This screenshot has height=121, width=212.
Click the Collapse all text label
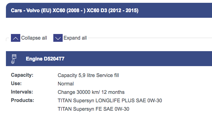[x=34, y=38]
